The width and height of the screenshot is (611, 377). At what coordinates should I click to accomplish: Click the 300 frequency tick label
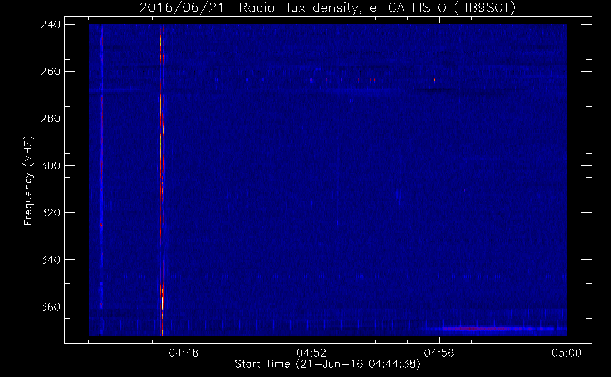[51, 166]
